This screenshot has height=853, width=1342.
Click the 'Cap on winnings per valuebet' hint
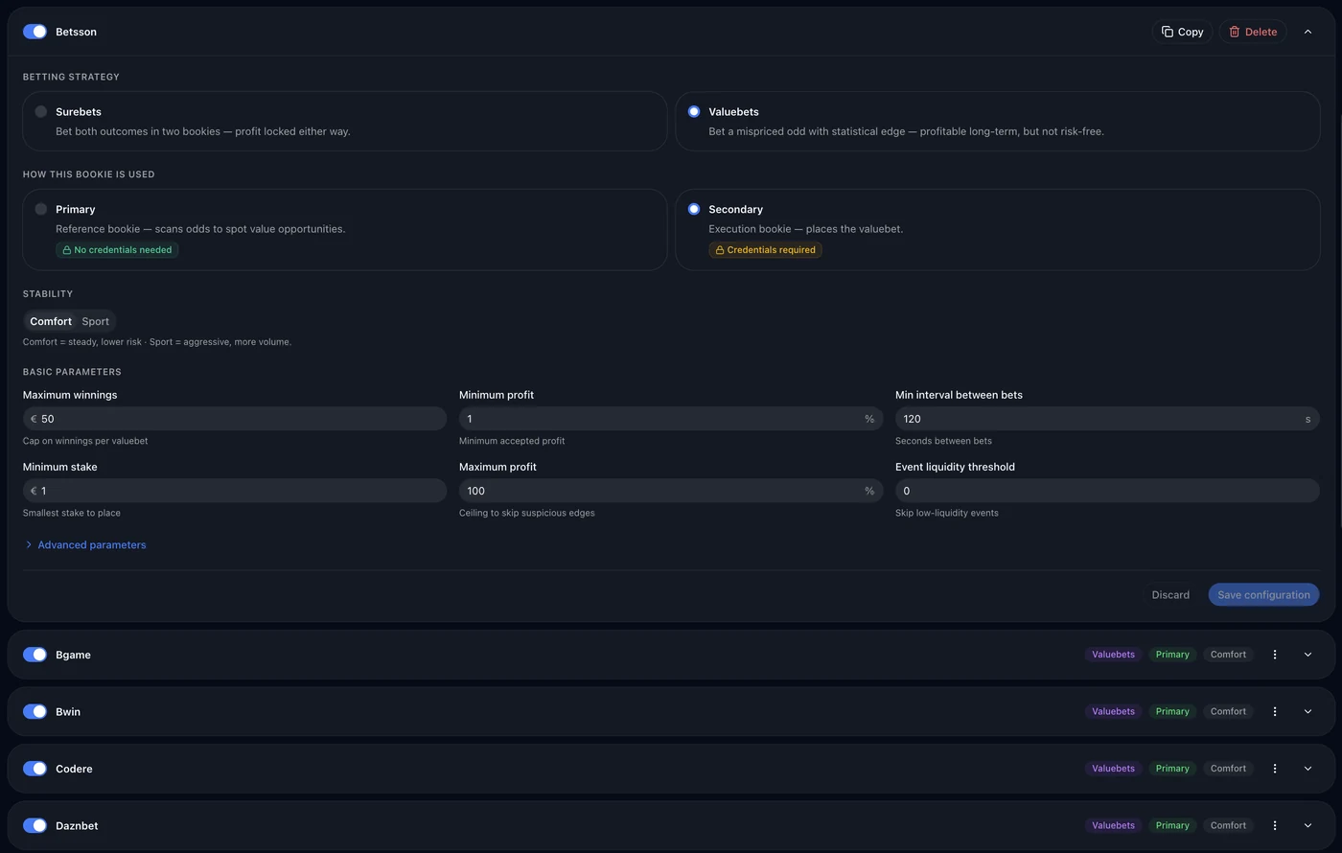coord(85,441)
